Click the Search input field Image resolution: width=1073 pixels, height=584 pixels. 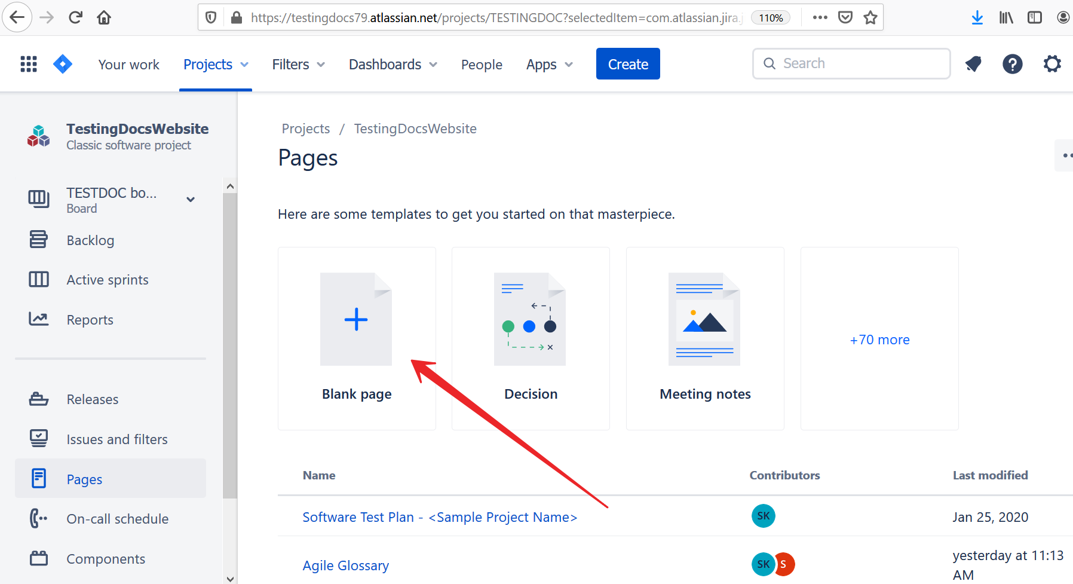point(851,63)
